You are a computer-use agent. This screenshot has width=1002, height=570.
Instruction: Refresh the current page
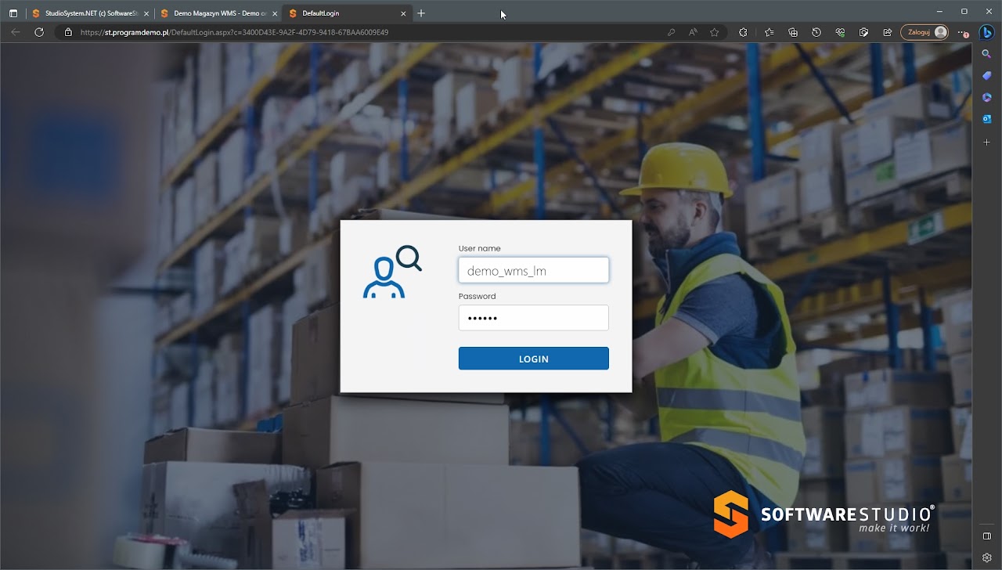coord(39,32)
